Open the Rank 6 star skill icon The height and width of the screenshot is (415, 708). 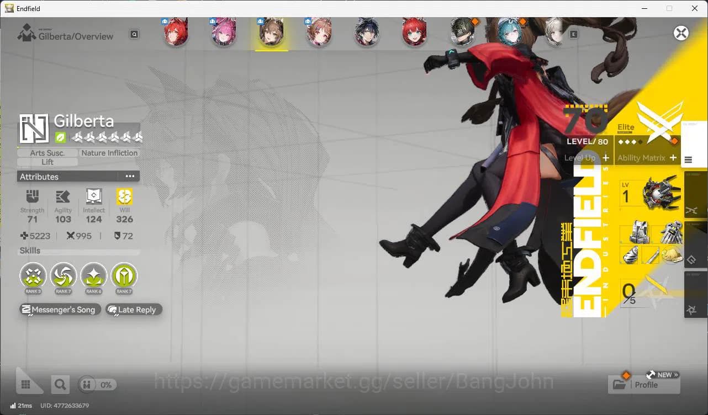click(x=94, y=276)
